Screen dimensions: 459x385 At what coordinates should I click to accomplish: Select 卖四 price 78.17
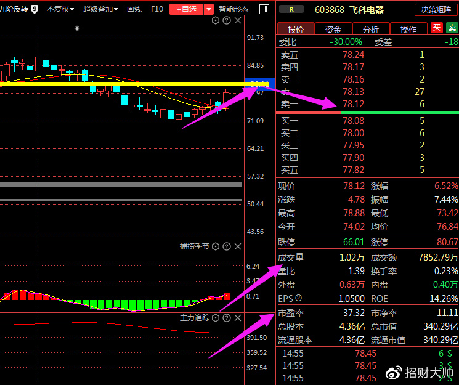[x=353, y=67]
